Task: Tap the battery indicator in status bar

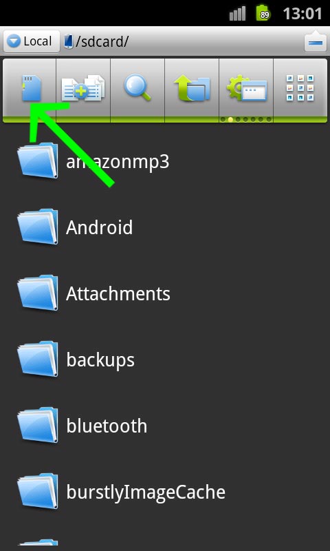Action: click(263, 13)
